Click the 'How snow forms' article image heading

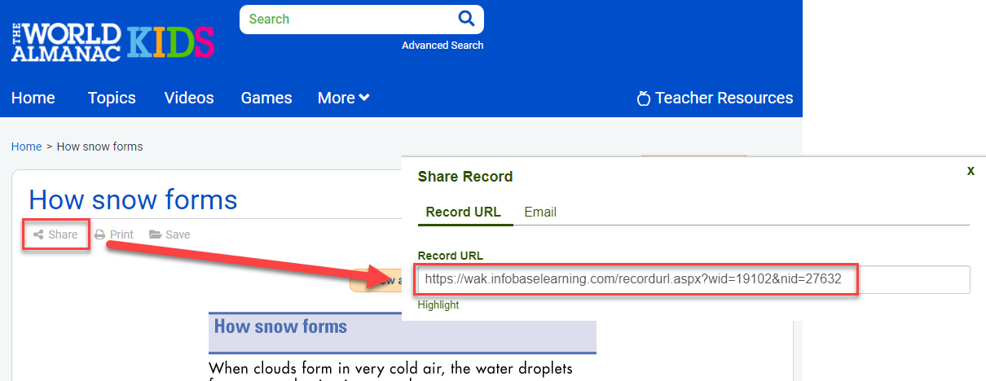[x=280, y=327]
